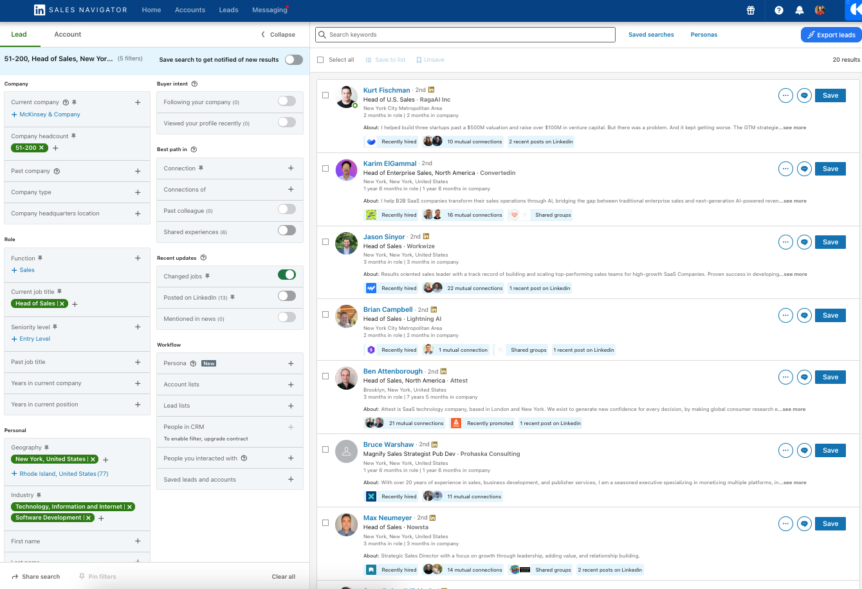Save Kurt Fischman as a lead

[830, 95]
